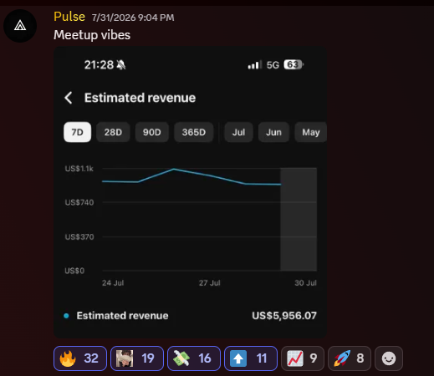Image resolution: width=434 pixels, height=376 pixels.
Task: Click the US$370 axis label
Action: pyautogui.click(x=79, y=237)
